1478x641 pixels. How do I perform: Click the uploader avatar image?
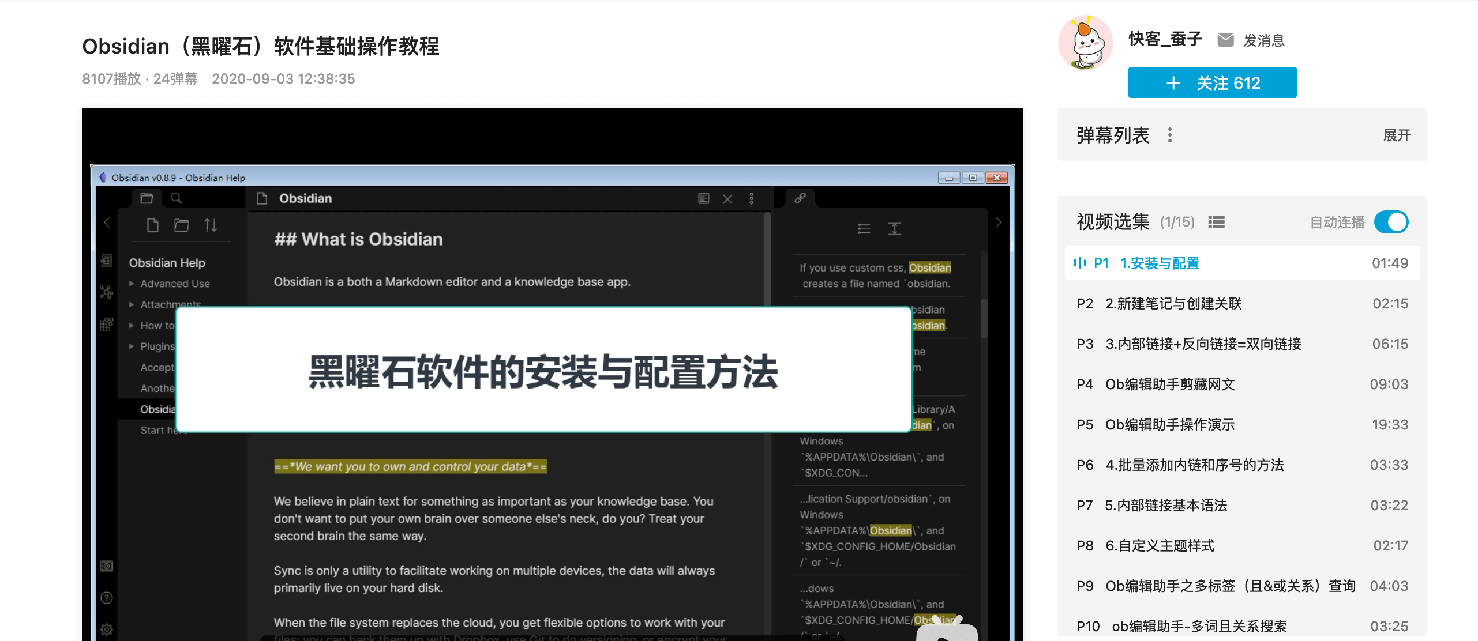(1085, 43)
